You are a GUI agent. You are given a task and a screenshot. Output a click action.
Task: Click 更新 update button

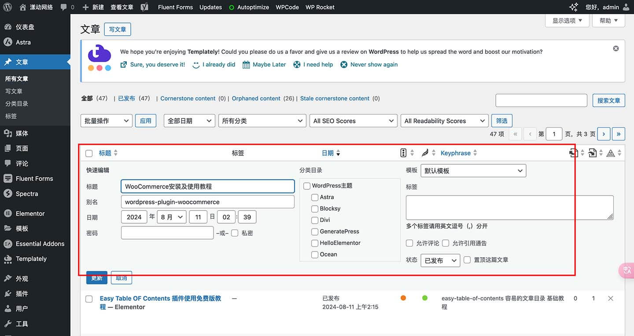coord(97,277)
